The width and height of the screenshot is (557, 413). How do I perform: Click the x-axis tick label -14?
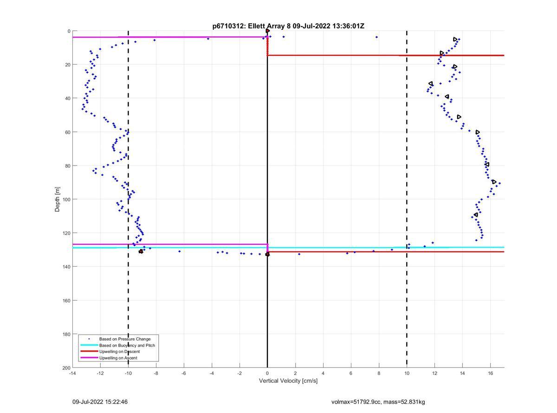(72, 373)
